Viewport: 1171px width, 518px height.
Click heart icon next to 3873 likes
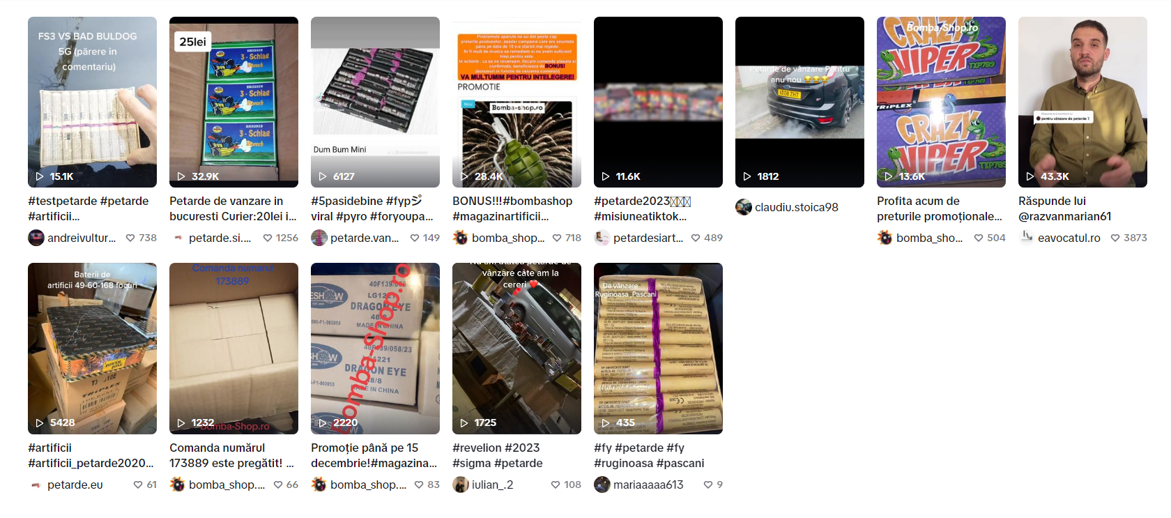(x=1115, y=238)
